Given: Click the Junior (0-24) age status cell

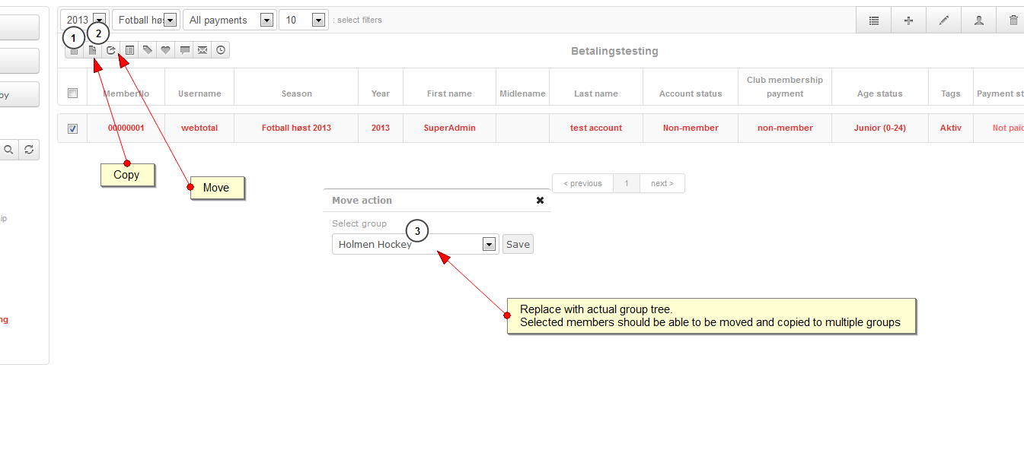Looking at the screenshot, I should [880, 128].
